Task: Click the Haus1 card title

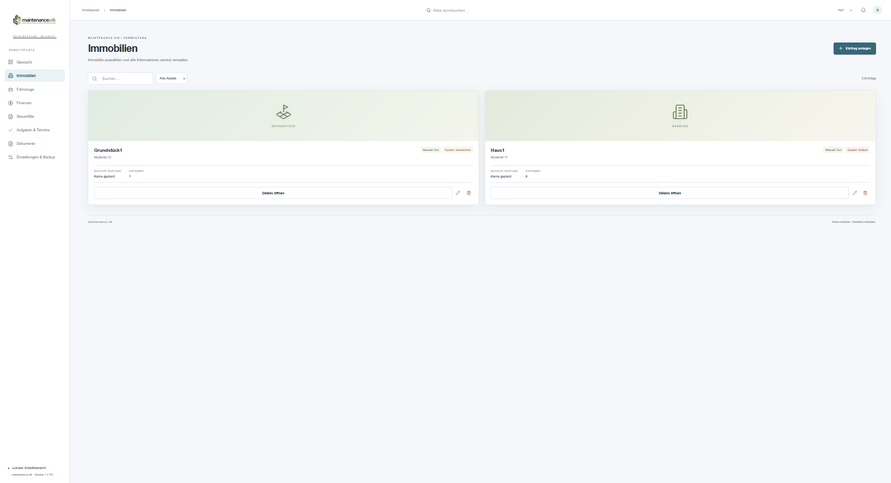Action: tap(497, 150)
